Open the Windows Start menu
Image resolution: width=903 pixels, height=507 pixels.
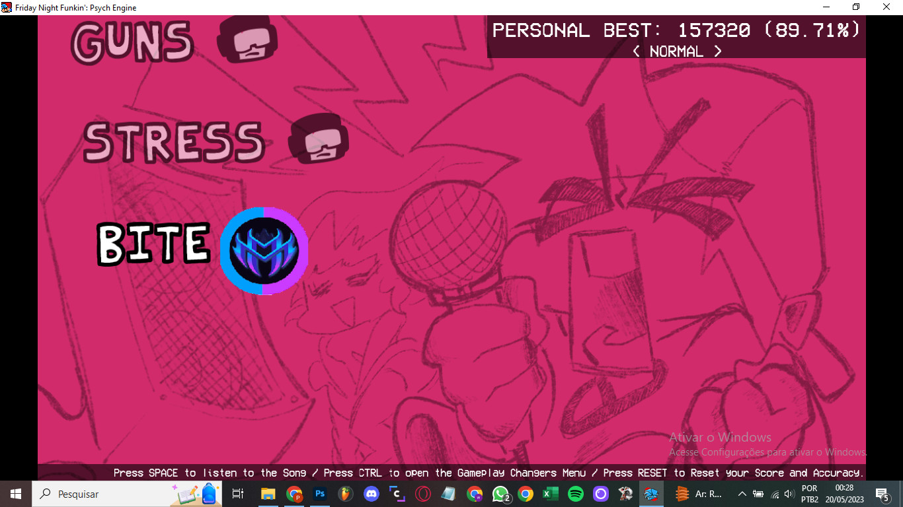click(x=16, y=494)
